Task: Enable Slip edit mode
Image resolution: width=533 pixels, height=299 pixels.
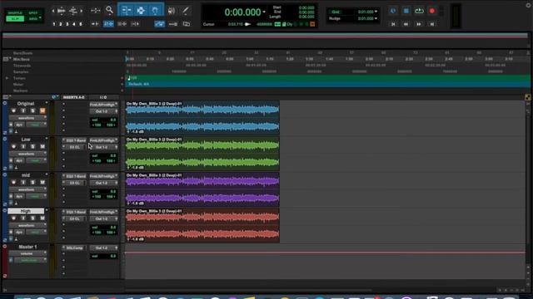Action: [15, 18]
